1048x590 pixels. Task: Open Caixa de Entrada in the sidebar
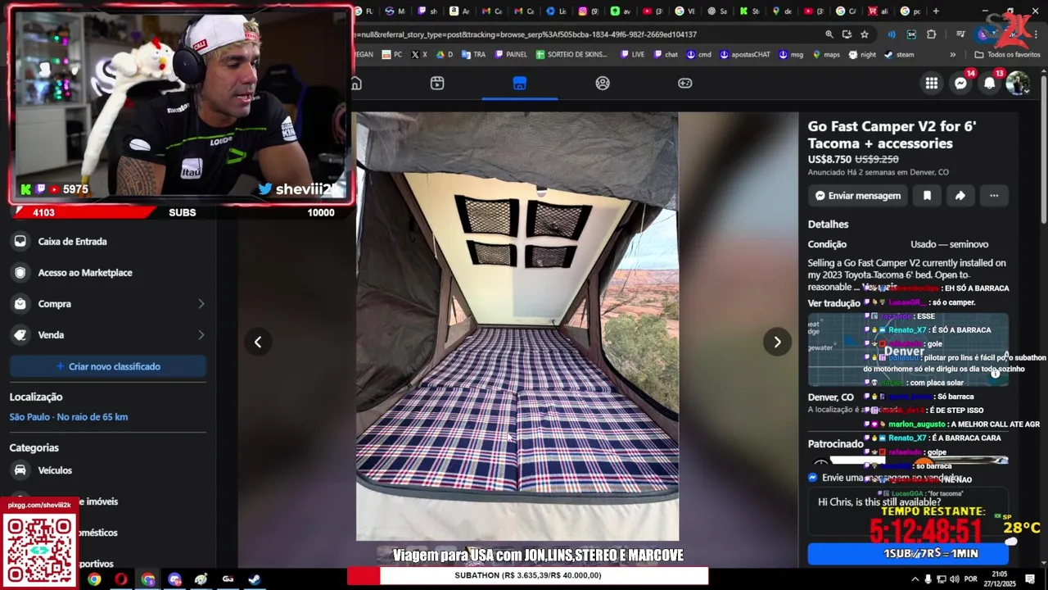pos(108,242)
